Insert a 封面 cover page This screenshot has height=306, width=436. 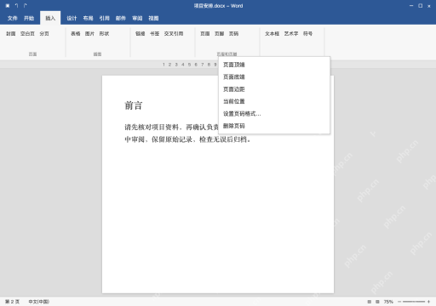(11, 34)
